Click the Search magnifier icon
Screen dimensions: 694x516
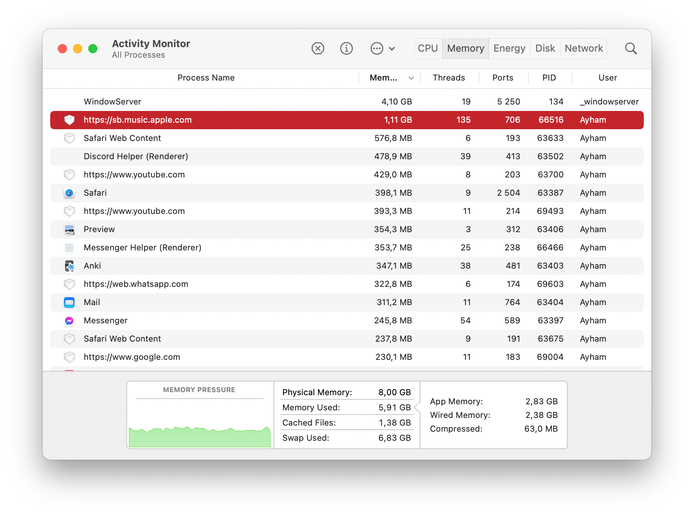click(x=631, y=48)
